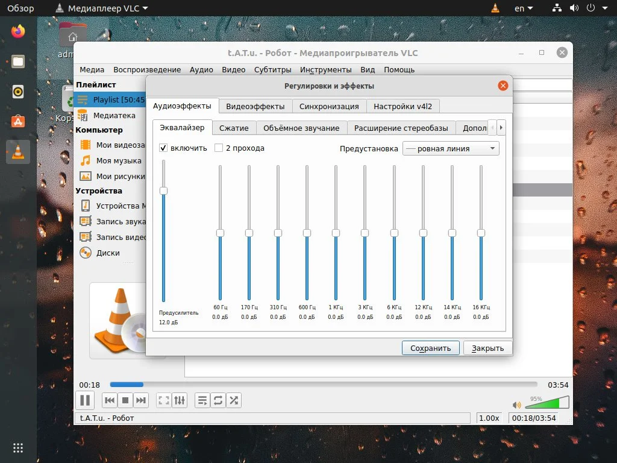Open Медиатека in the sidebar

pos(115,115)
